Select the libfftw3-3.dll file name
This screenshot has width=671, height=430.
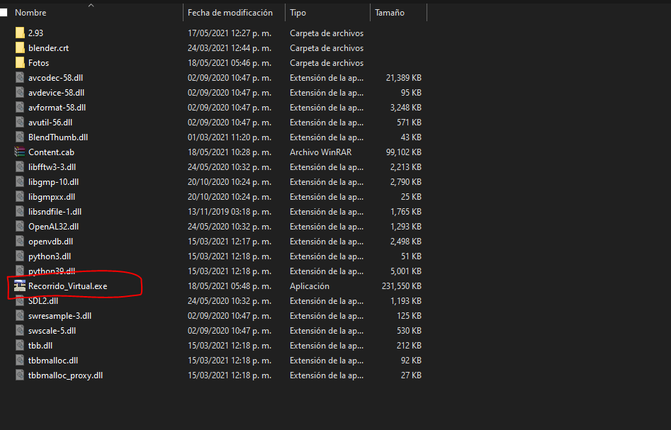(x=52, y=167)
